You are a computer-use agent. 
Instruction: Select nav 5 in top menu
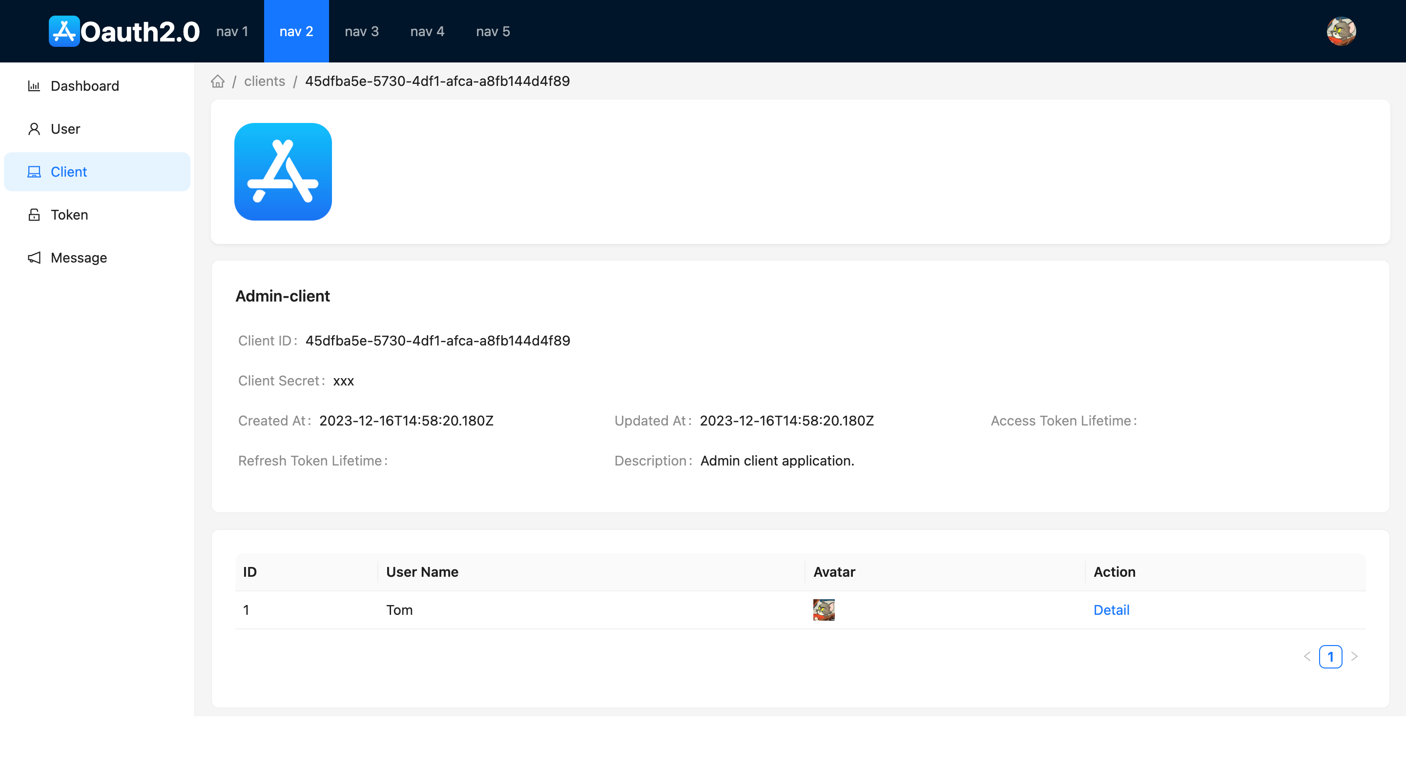pyautogui.click(x=492, y=31)
